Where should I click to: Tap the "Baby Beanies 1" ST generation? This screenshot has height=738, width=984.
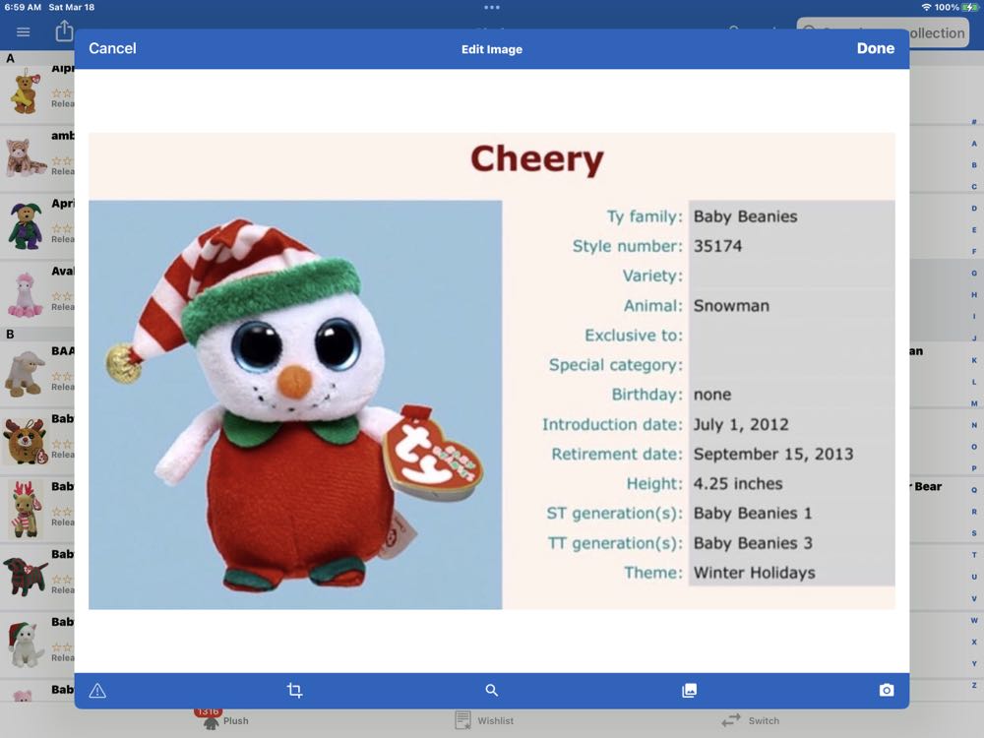tap(753, 514)
